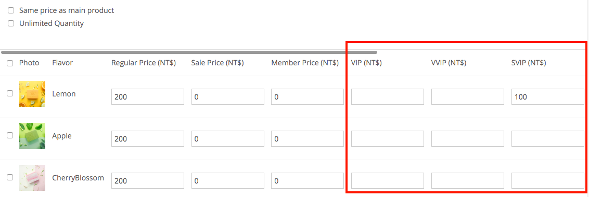The height and width of the screenshot is (197, 589).
Task: Focus Apple Member Price input field
Action: click(308, 138)
